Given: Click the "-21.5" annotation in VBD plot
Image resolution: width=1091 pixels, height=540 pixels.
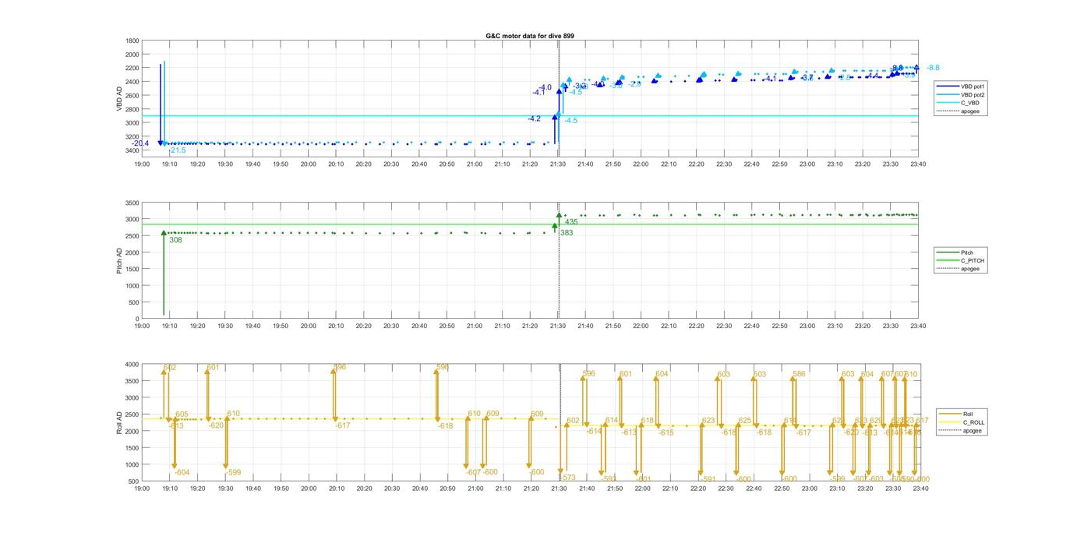Looking at the screenshot, I should [178, 150].
